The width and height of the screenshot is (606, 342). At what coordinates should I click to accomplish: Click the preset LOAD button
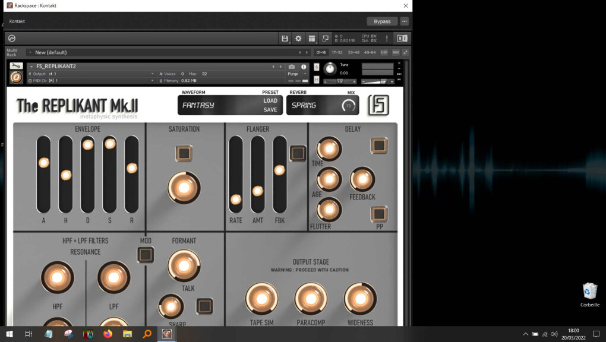270,100
